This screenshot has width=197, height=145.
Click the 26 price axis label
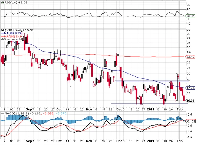pyautogui.click(x=189, y=43)
